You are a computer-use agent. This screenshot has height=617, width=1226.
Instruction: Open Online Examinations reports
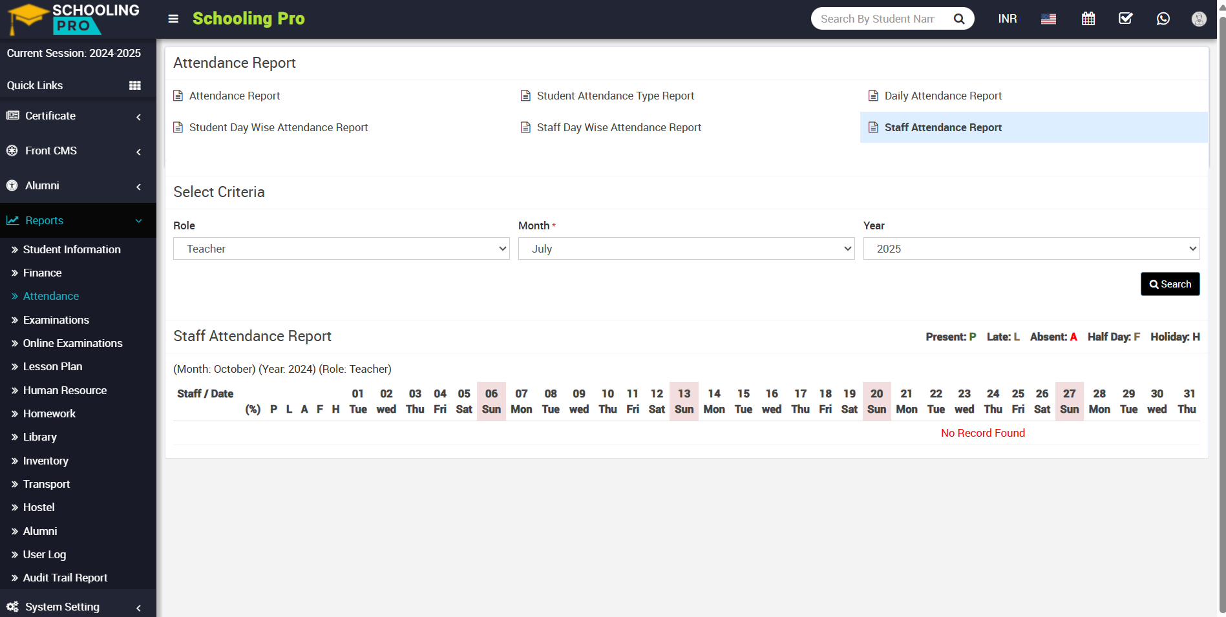point(73,343)
